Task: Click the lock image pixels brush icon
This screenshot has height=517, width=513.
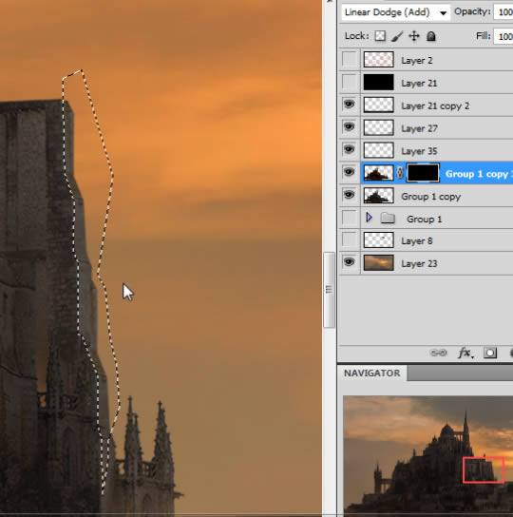Action: 397,36
